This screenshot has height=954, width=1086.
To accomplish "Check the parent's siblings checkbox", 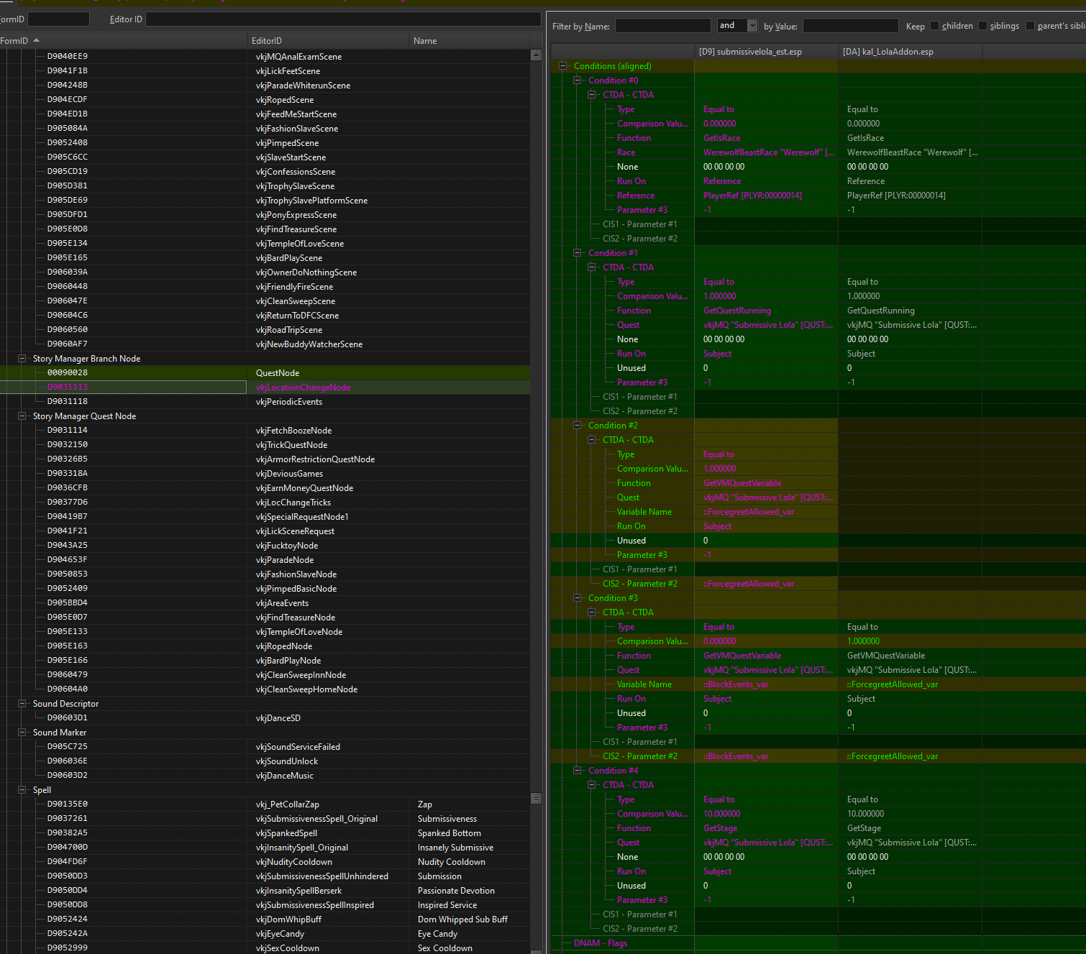I will [1031, 26].
